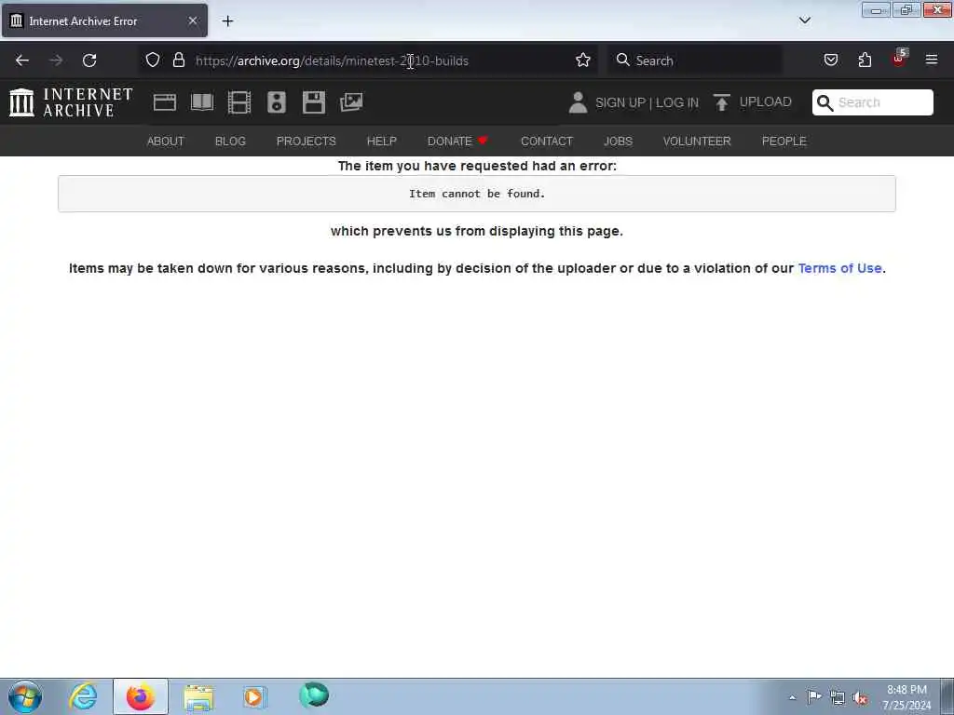The image size is (954, 715).
Task: Open File Explorer from taskbar
Action: pos(198,697)
